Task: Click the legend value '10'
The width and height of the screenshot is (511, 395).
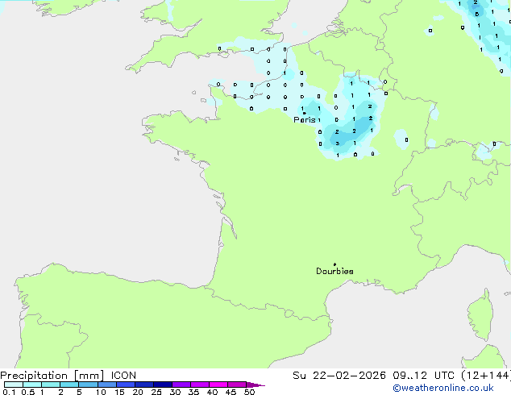Action: click(x=101, y=392)
